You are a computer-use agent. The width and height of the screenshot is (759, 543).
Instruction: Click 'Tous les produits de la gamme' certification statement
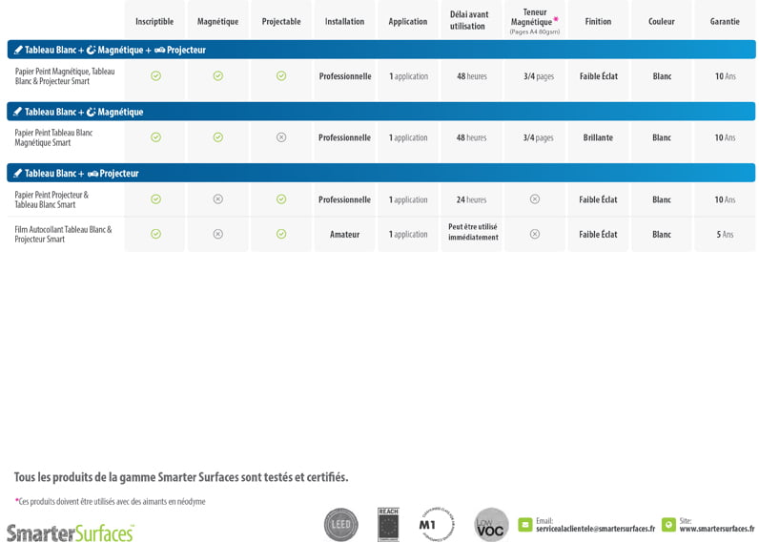tap(181, 477)
